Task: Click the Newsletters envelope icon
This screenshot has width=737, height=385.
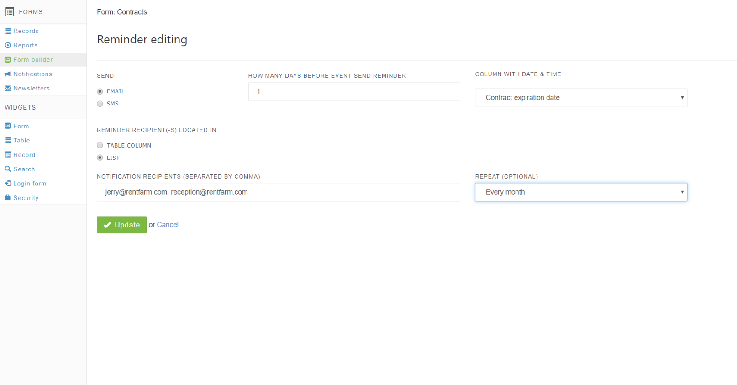Action: (8, 89)
